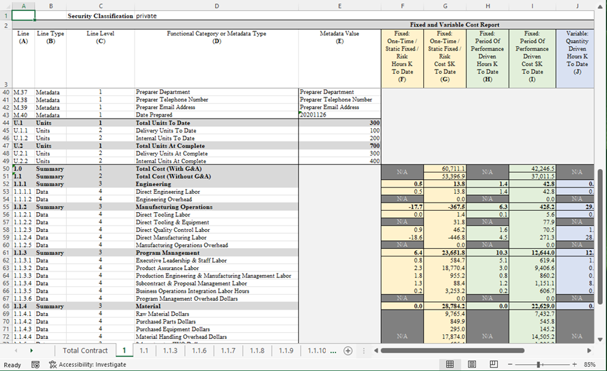Open macro recording icon in status bar
Screen dimensions: 607x371
click(36, 365)
